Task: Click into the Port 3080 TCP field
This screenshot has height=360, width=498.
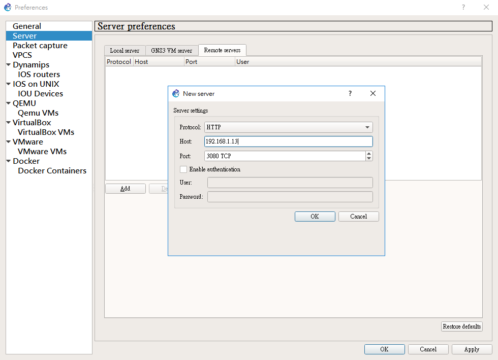Action: [x=285, y=156]
